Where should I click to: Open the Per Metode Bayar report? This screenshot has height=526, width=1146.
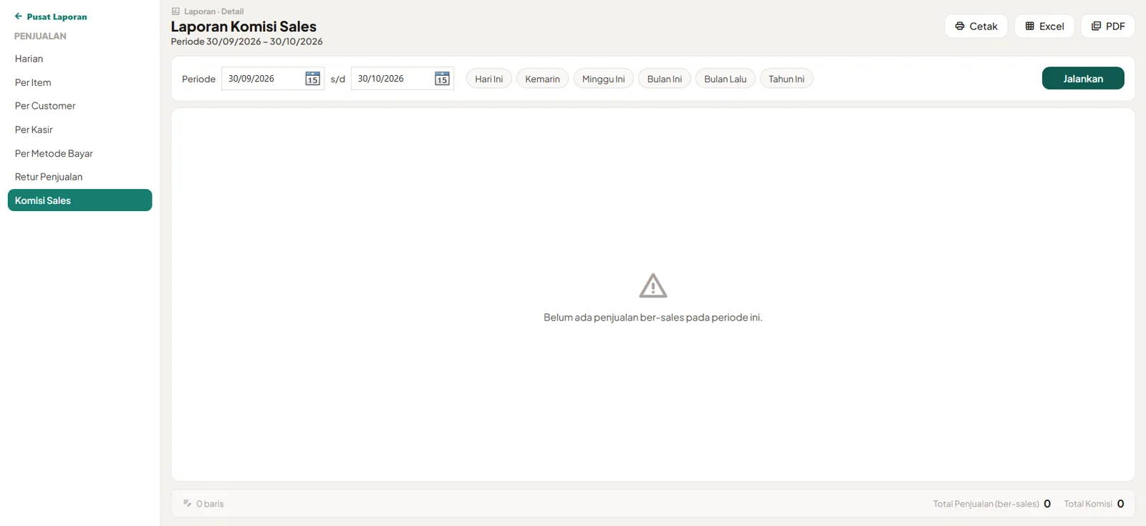coord(80,153)
